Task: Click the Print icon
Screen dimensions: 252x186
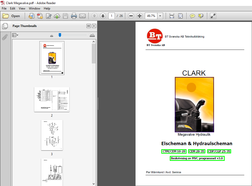Action: 74,16
